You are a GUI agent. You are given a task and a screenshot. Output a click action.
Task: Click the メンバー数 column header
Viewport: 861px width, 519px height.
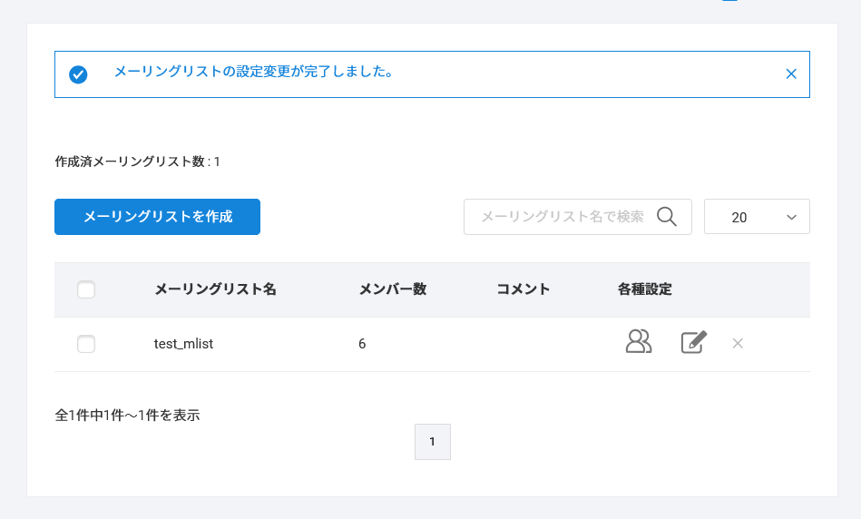tap(393, 289)
